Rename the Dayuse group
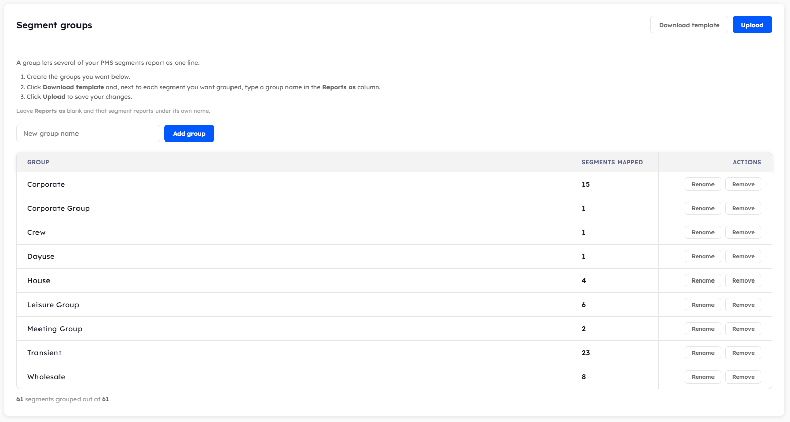The width and height of the screenshot is (790, 422). (703, 256)
